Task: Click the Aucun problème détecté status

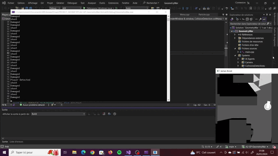Action: point(32,105)
